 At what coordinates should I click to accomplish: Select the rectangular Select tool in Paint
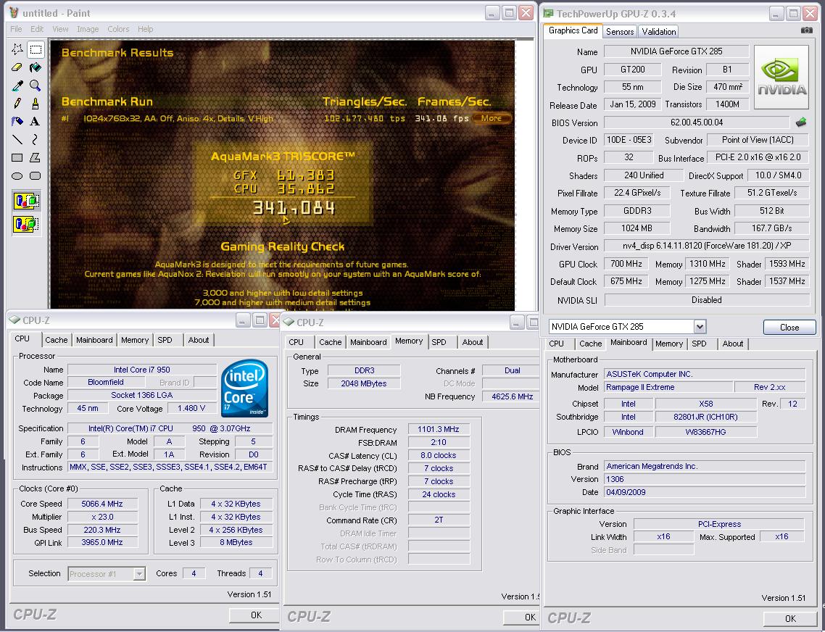[36, 49]
